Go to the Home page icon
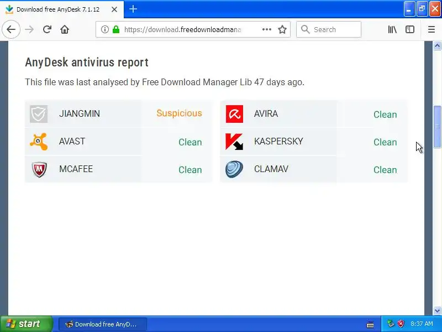The height and width of the screenshot is (332, 442). click(65, 29)
